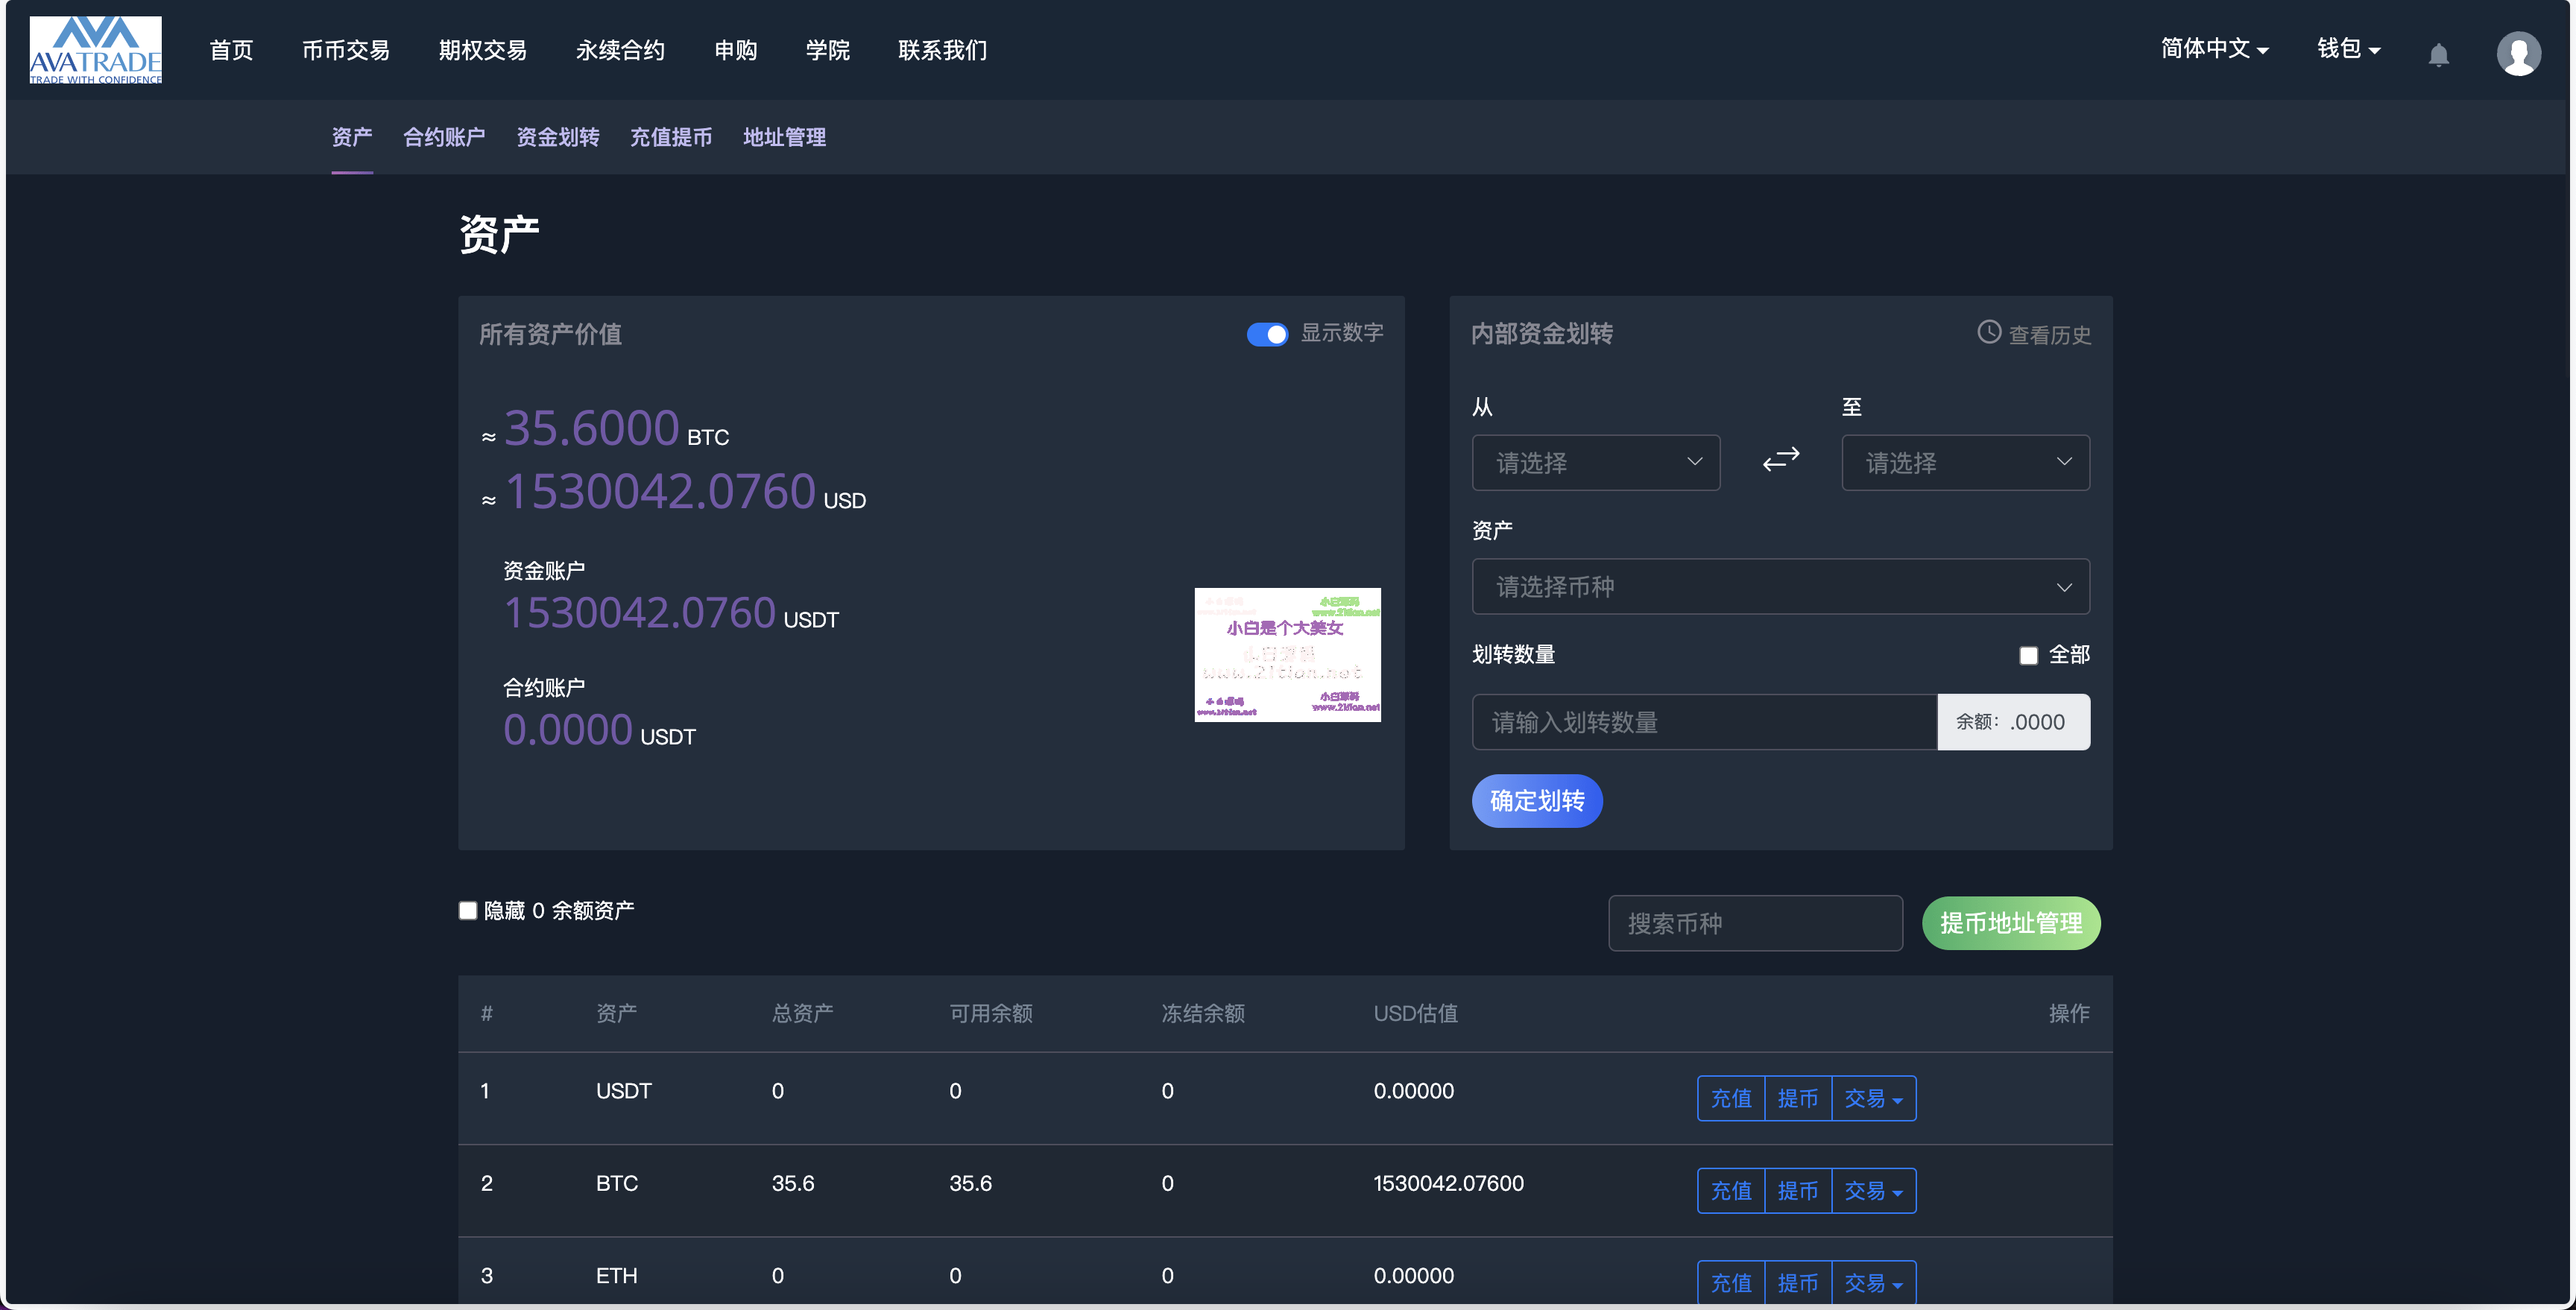Viewport: 2576px width, 1310px height.
Task: Switch to the 合约账户 tab
Action: click(x=444, y=137)
